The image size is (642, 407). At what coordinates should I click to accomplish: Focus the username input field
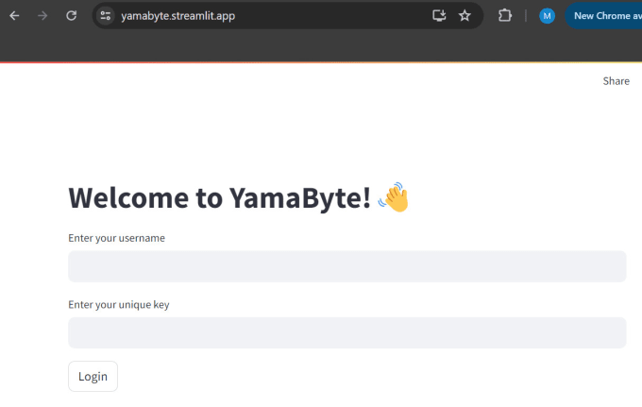[x=346, y=266]
